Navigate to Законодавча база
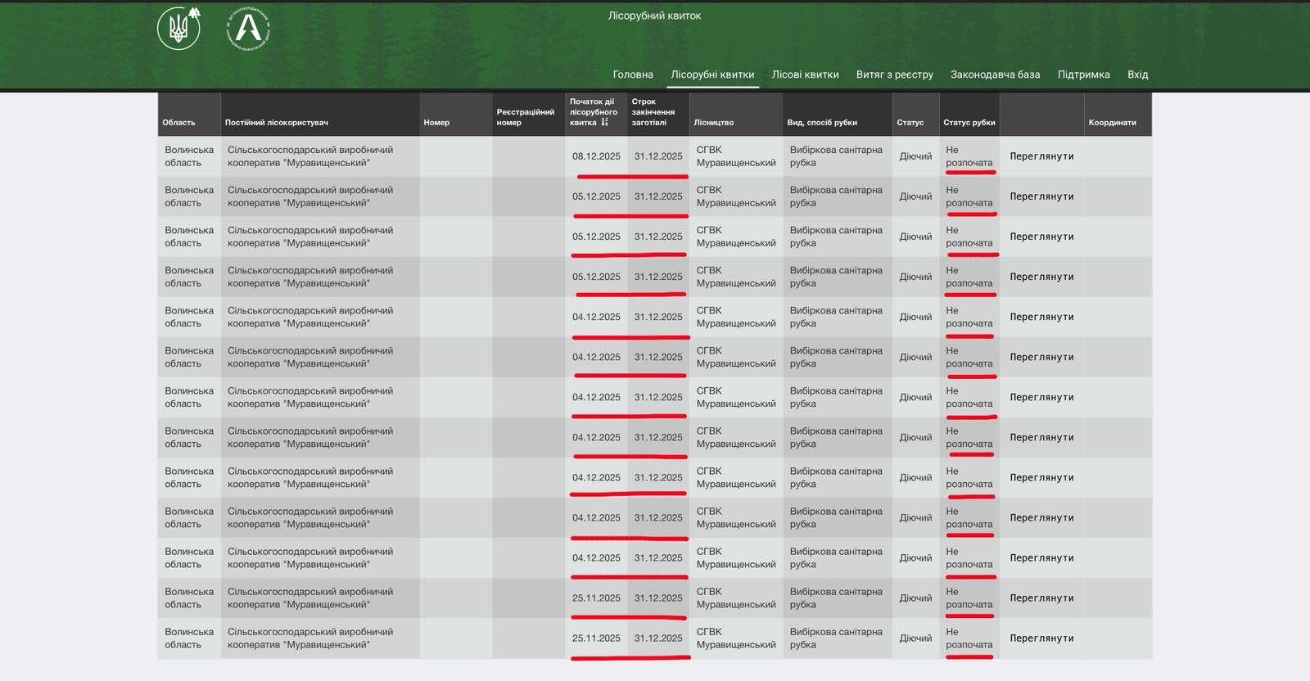Image resolution: width=1310 pixels, height=681 pixels. click(x=995, y=74)
